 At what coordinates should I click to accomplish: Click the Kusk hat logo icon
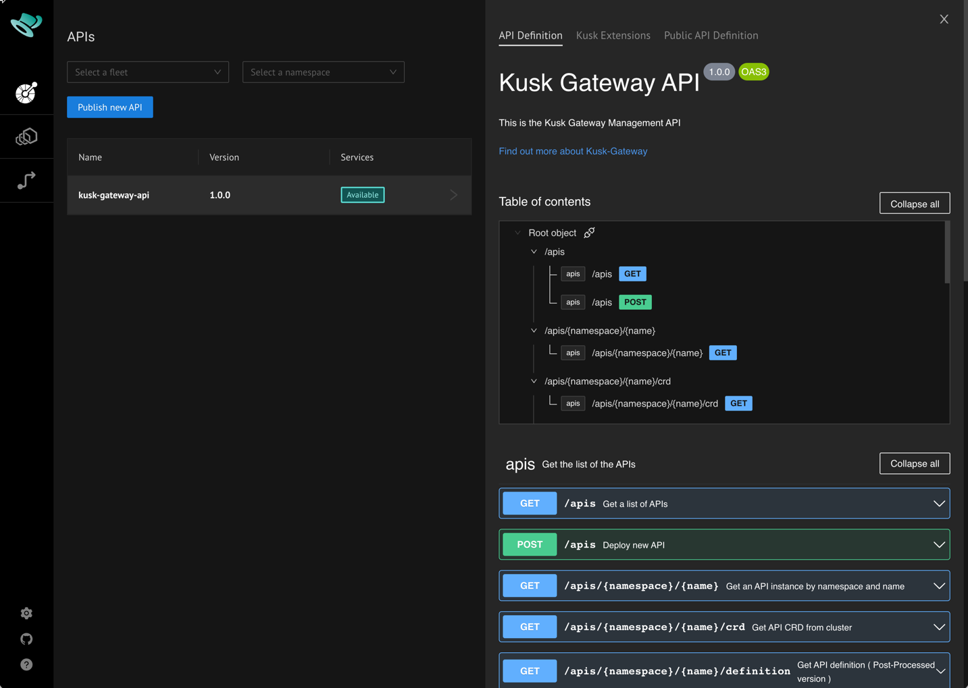coord(26,25)
